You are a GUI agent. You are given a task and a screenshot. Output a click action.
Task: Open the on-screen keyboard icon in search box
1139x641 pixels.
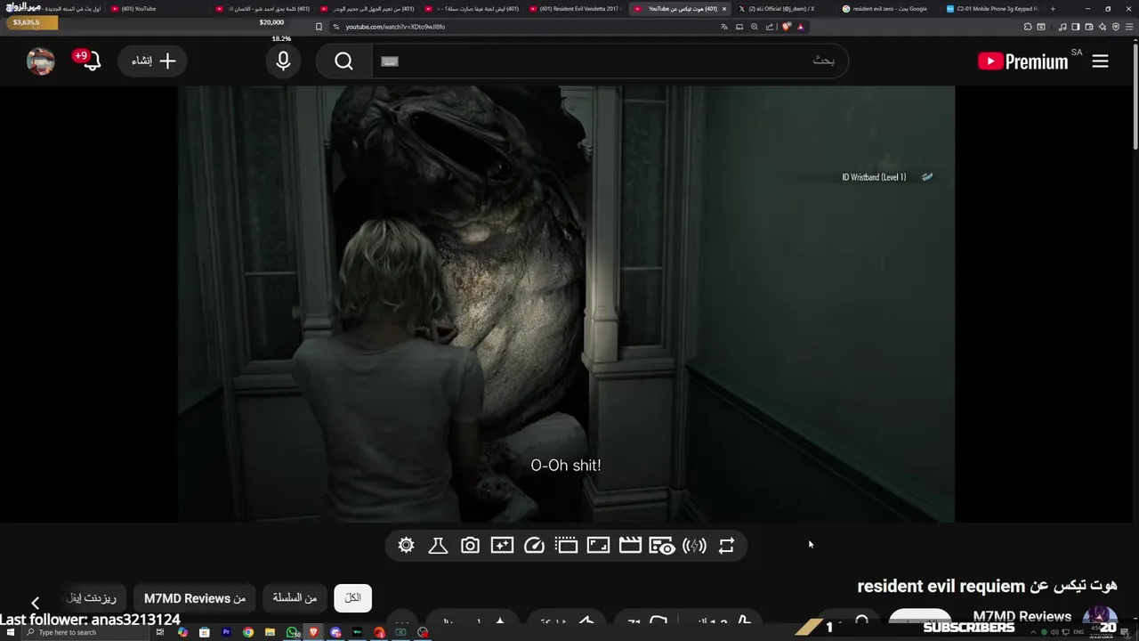coord(389,61)
